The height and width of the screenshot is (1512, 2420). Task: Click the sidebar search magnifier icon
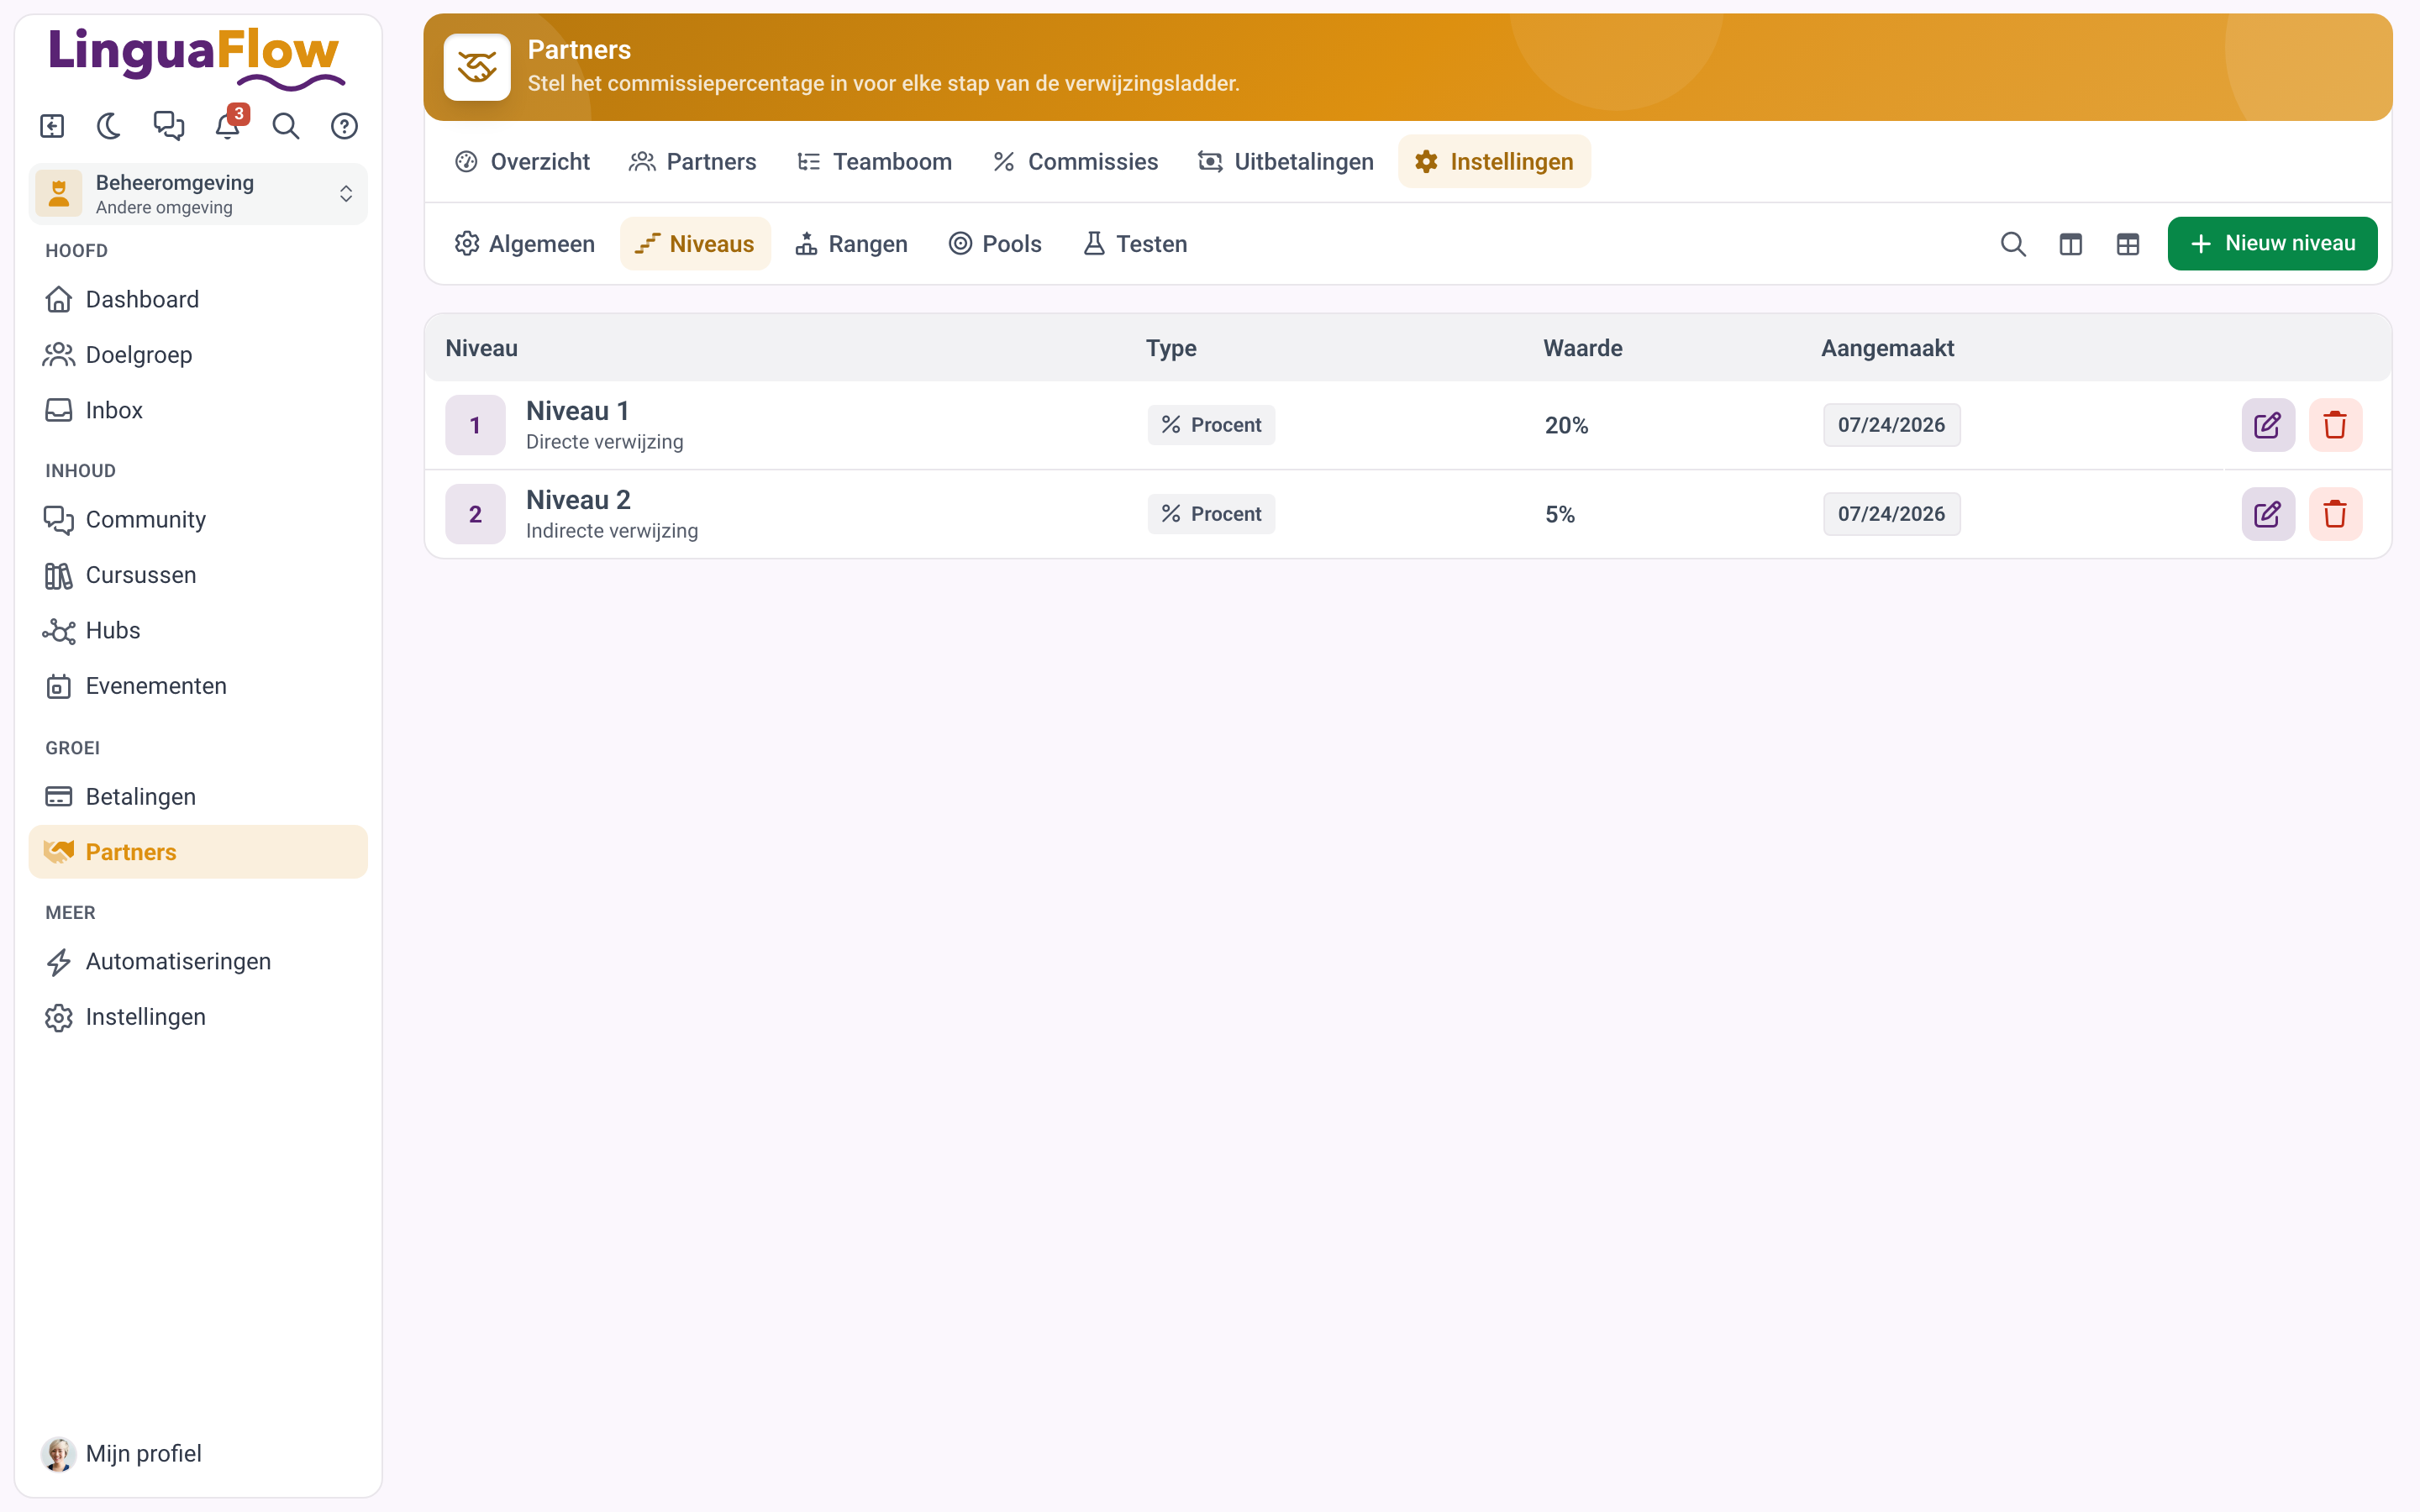click(x=286, y=126)
